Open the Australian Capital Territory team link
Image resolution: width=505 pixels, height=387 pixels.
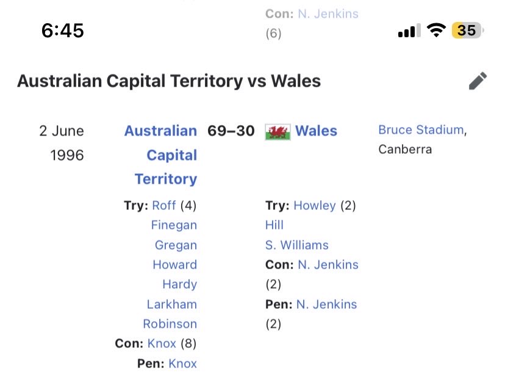[161, 155]
